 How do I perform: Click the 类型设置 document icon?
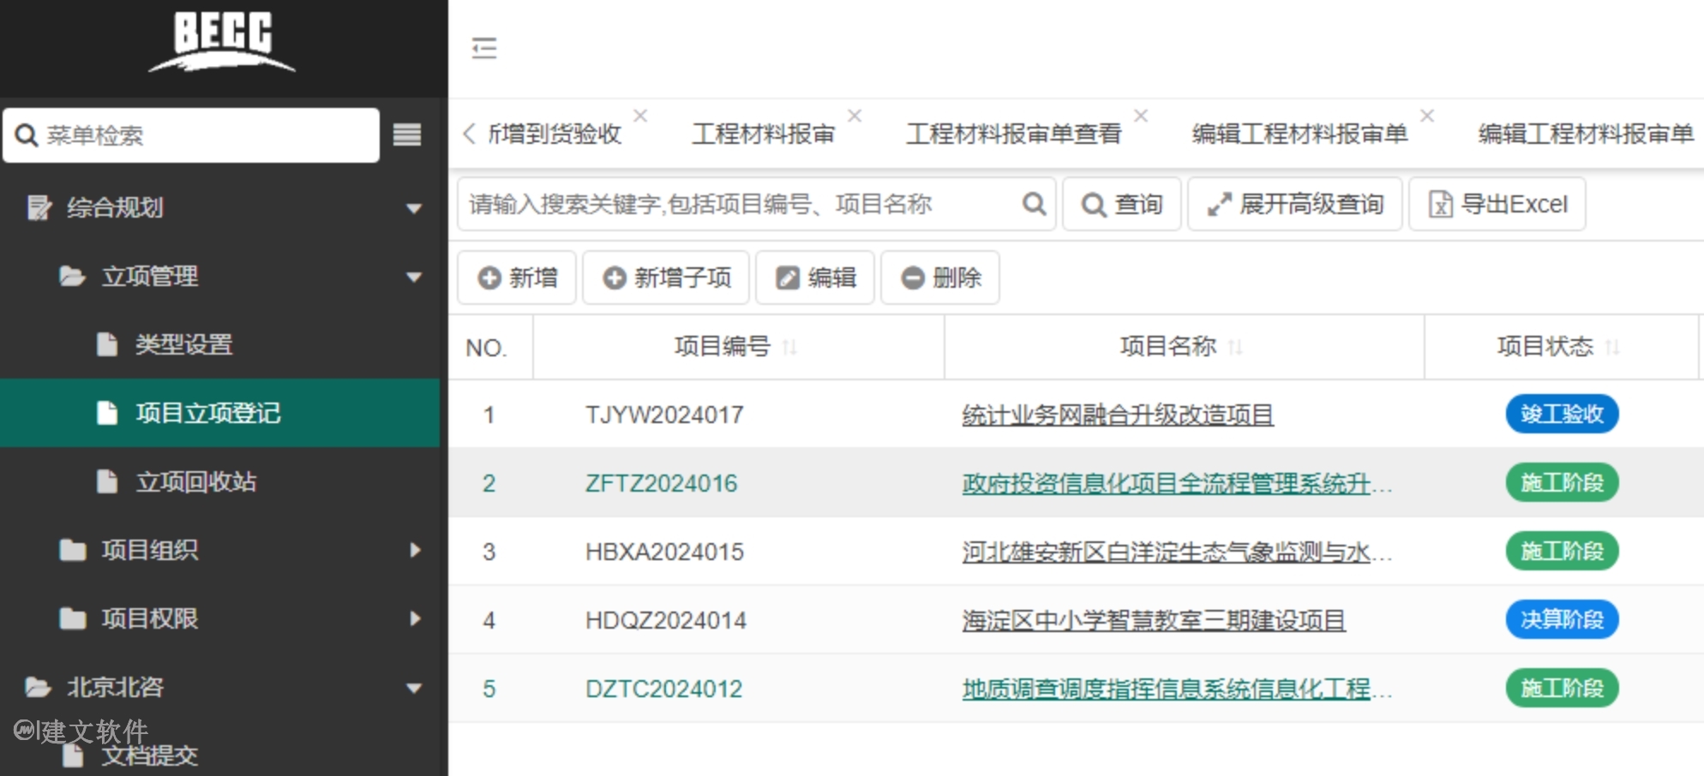[107, 344]
